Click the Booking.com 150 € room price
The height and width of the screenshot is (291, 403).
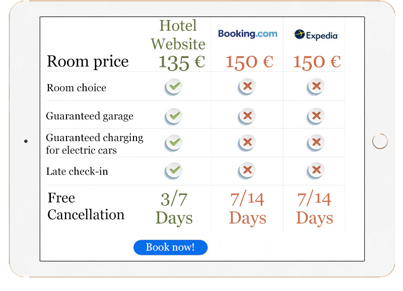pos(249,62)
